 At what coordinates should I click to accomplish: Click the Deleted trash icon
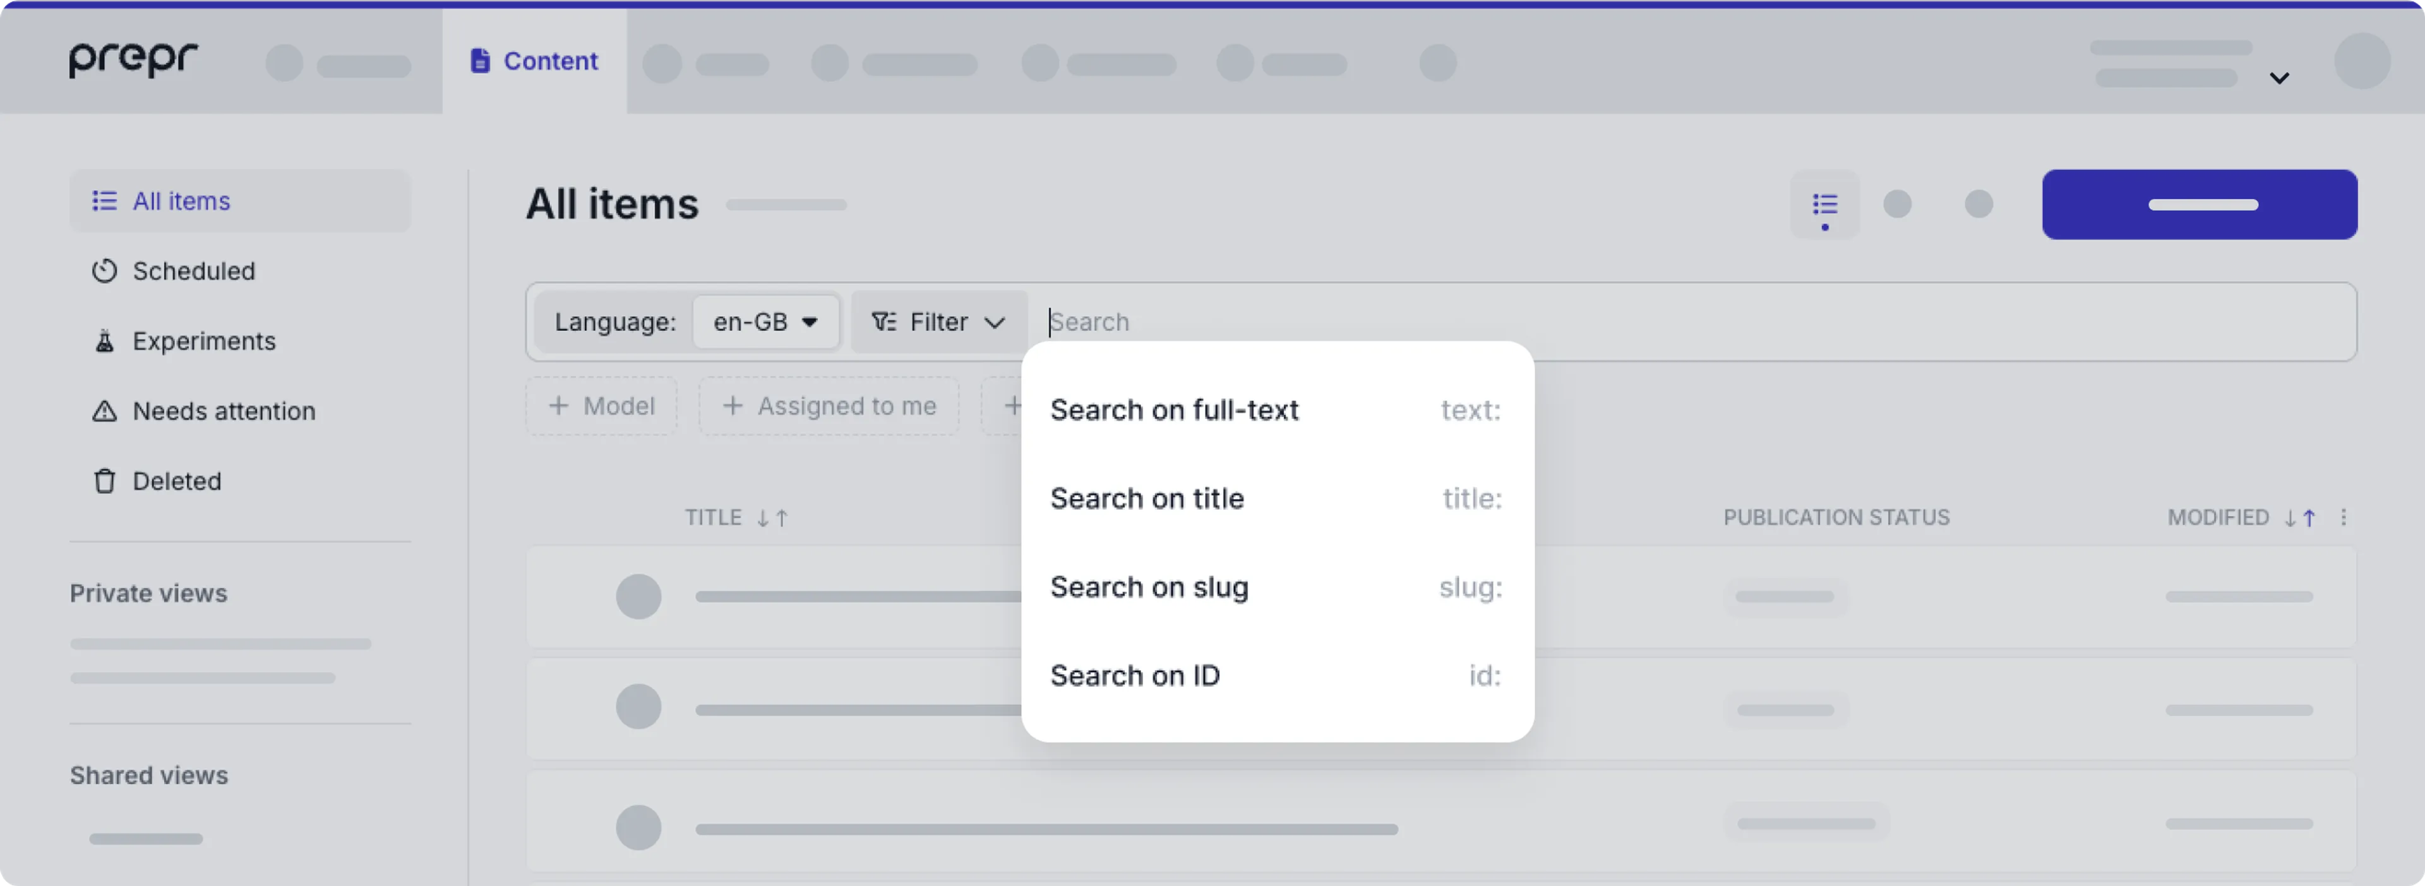pyautogui.click(x=104, y=481)
